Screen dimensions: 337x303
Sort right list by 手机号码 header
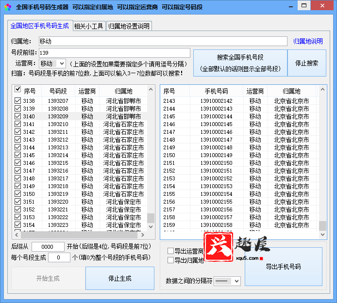(216, 91)
